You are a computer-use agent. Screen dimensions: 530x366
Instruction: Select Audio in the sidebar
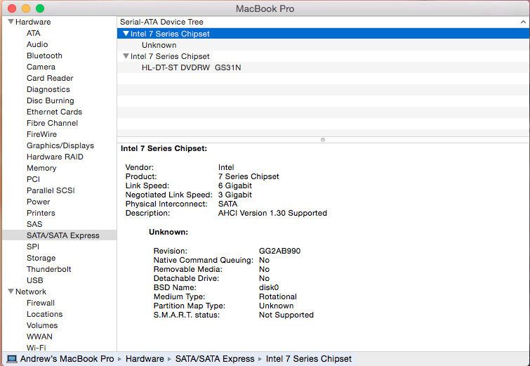37,44
